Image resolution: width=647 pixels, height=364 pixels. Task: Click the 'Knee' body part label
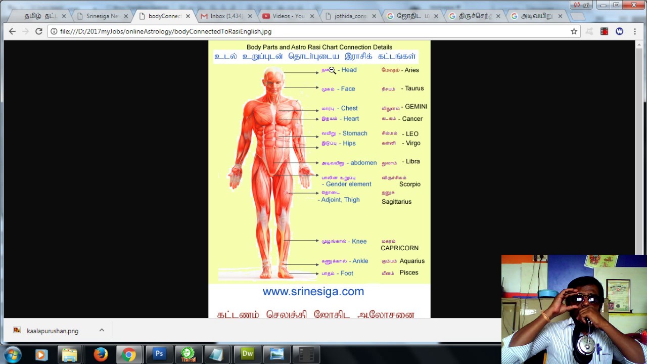point(359,241)
